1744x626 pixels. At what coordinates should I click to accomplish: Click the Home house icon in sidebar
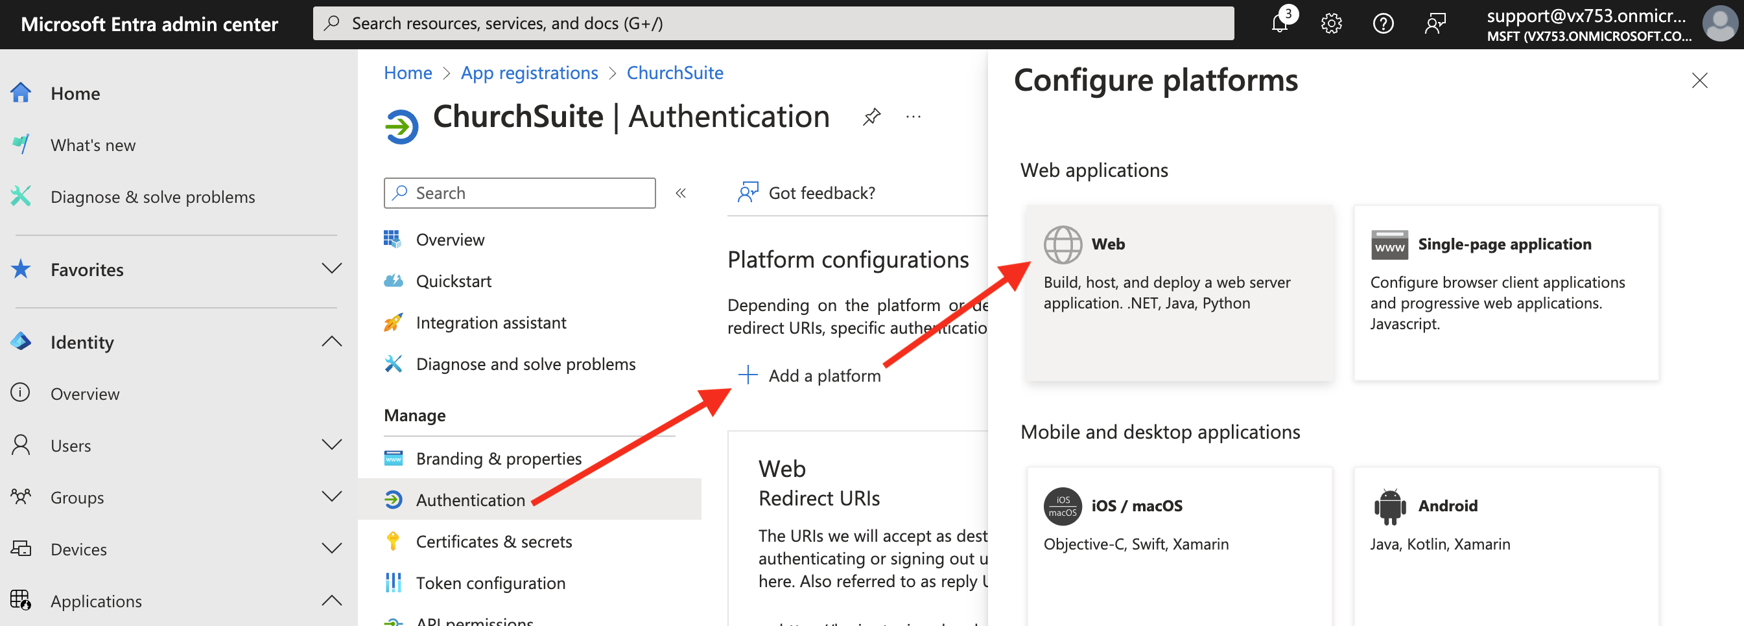[x=21, y=93]
